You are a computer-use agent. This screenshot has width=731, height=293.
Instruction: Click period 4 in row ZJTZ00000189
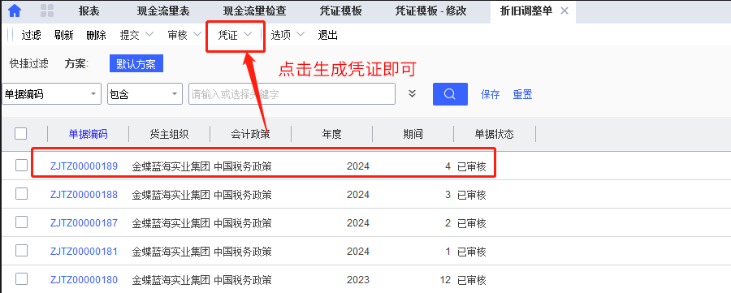(448, 166)
